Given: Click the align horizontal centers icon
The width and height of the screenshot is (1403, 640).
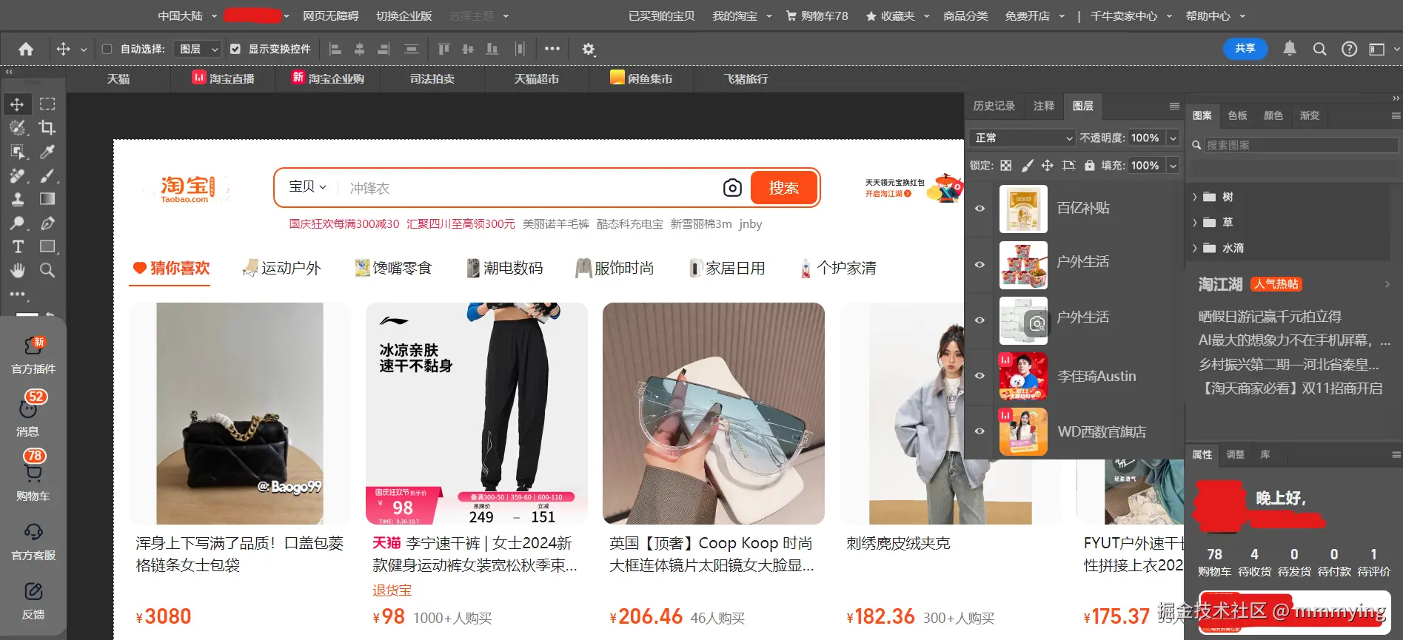Looking at the screenshot, I should pos(359,49).
